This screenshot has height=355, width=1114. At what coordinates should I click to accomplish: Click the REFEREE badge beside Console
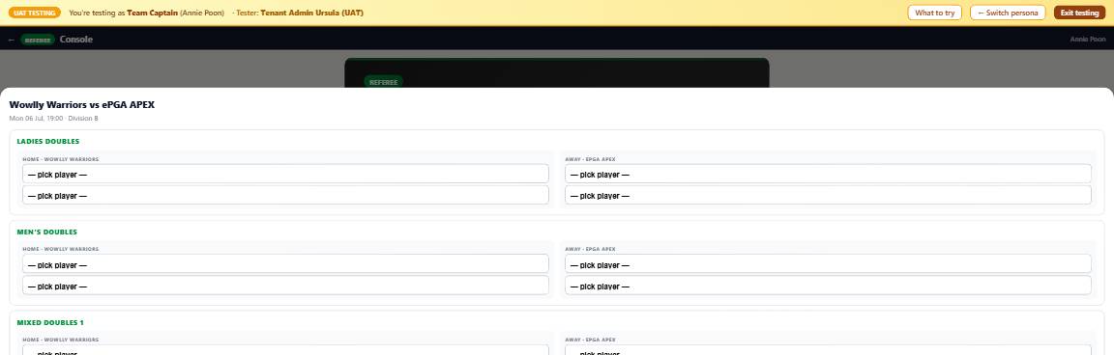click(x=38, y=40)
